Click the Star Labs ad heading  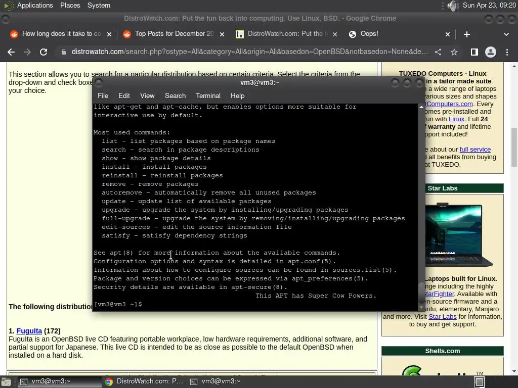[x=442, y=188]
